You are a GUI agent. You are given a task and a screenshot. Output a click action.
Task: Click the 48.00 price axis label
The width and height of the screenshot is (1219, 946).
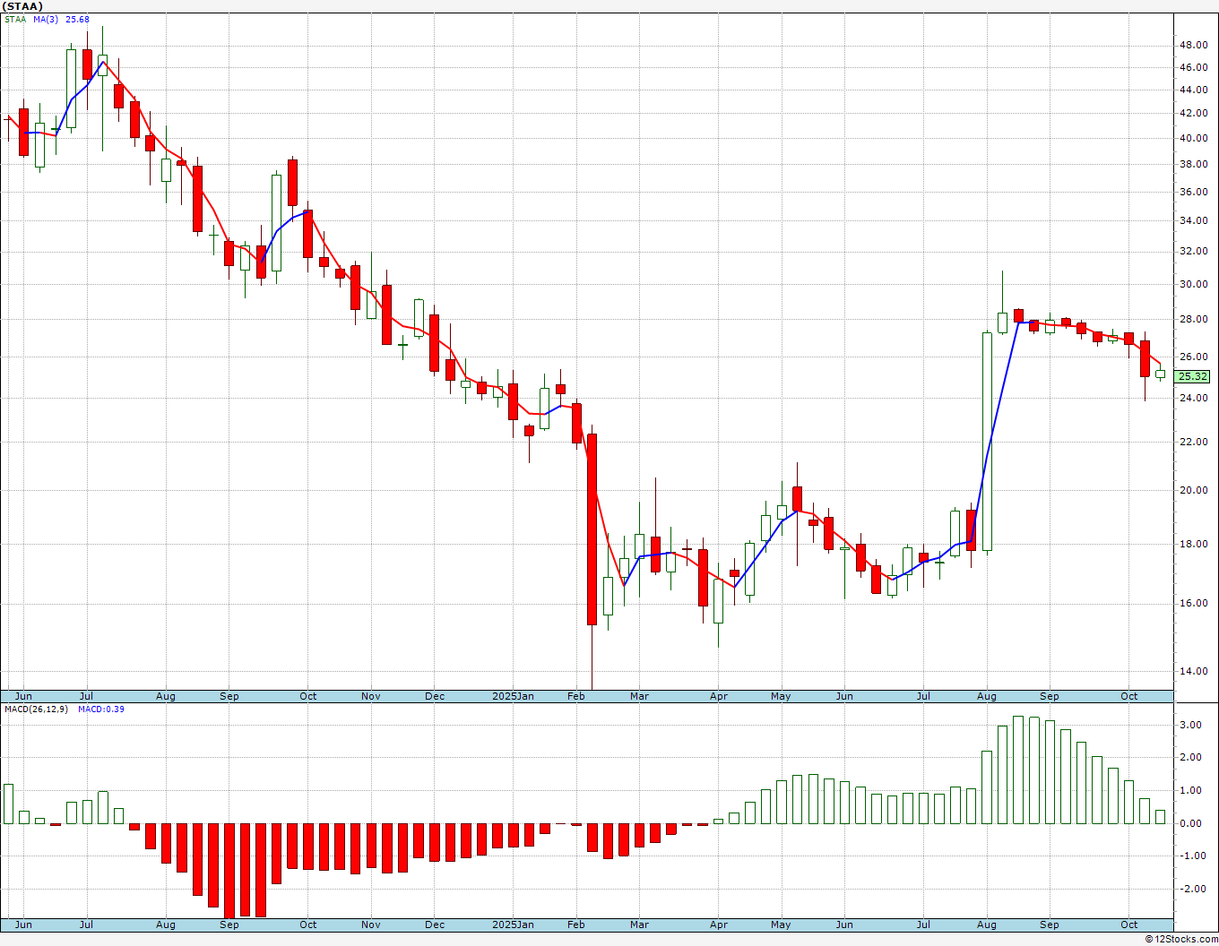(x=1192, y=44)
